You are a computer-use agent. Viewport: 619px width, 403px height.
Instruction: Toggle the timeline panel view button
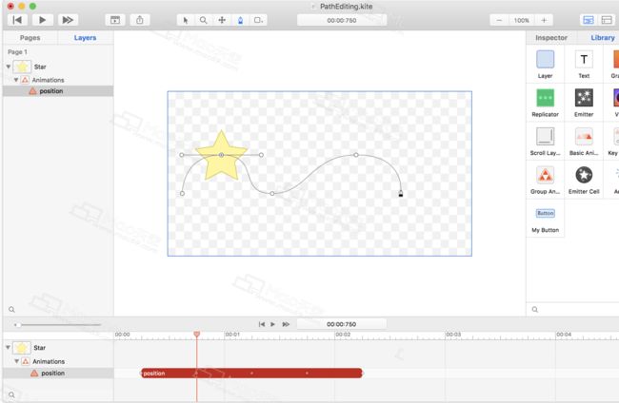click(589, 20)
